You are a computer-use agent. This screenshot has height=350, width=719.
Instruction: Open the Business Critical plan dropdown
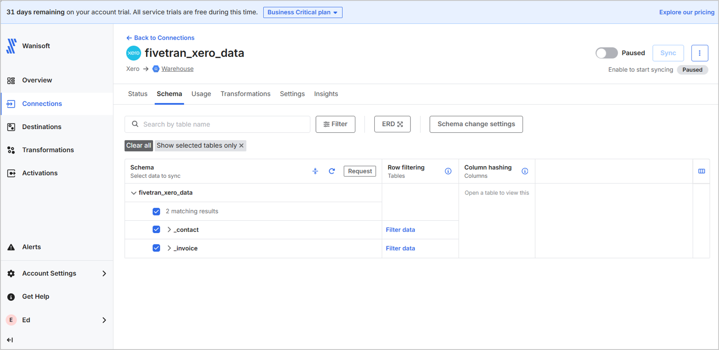click(303, 12)
